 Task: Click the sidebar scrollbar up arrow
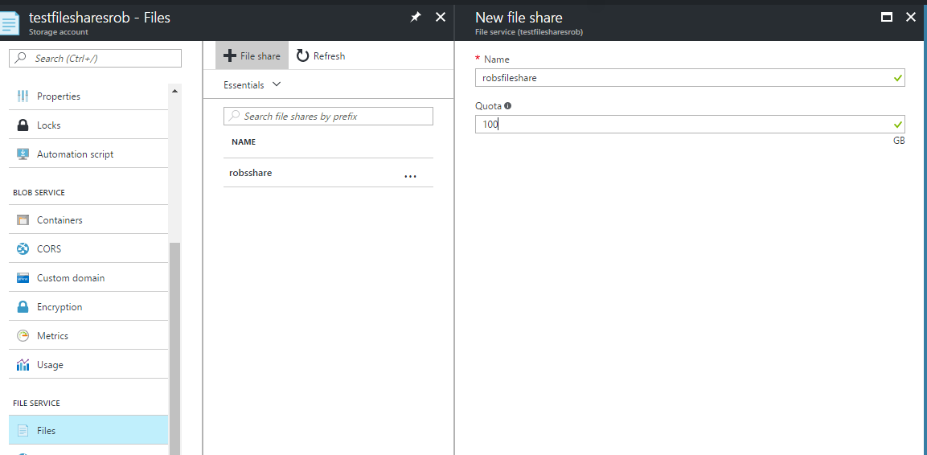[x=174, y=91]
